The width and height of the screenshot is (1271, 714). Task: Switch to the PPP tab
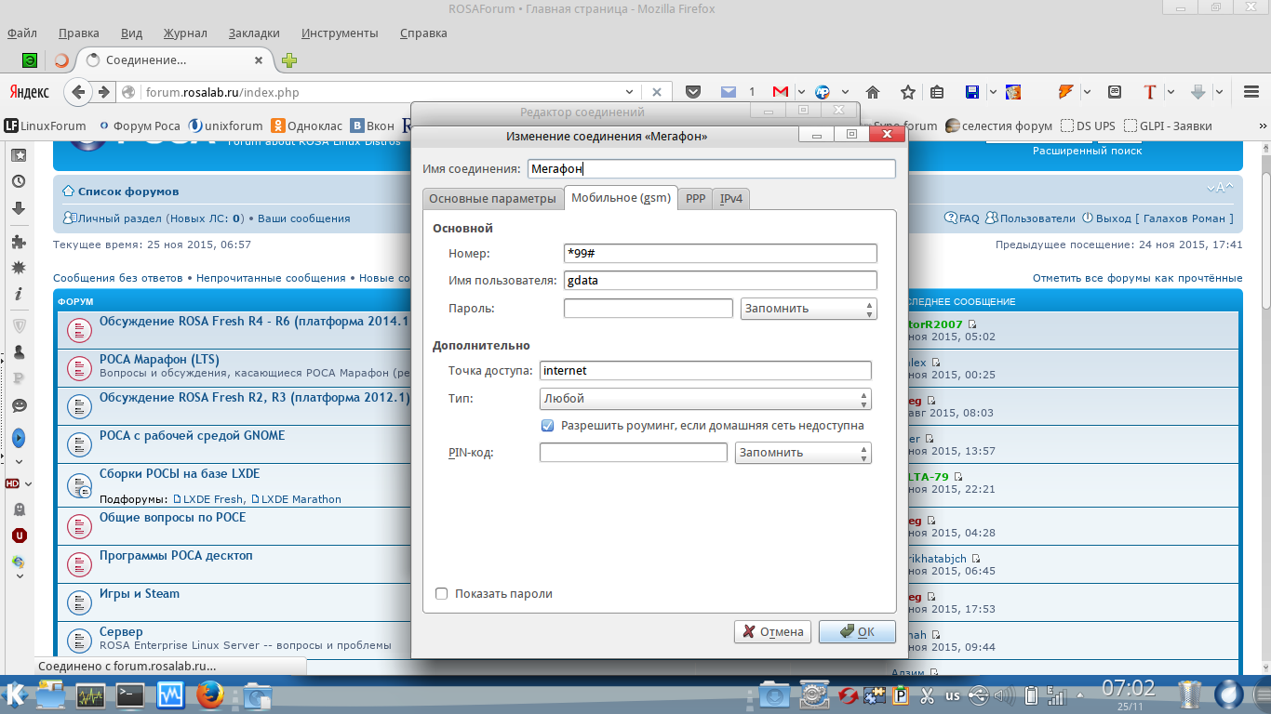point(696,199)
